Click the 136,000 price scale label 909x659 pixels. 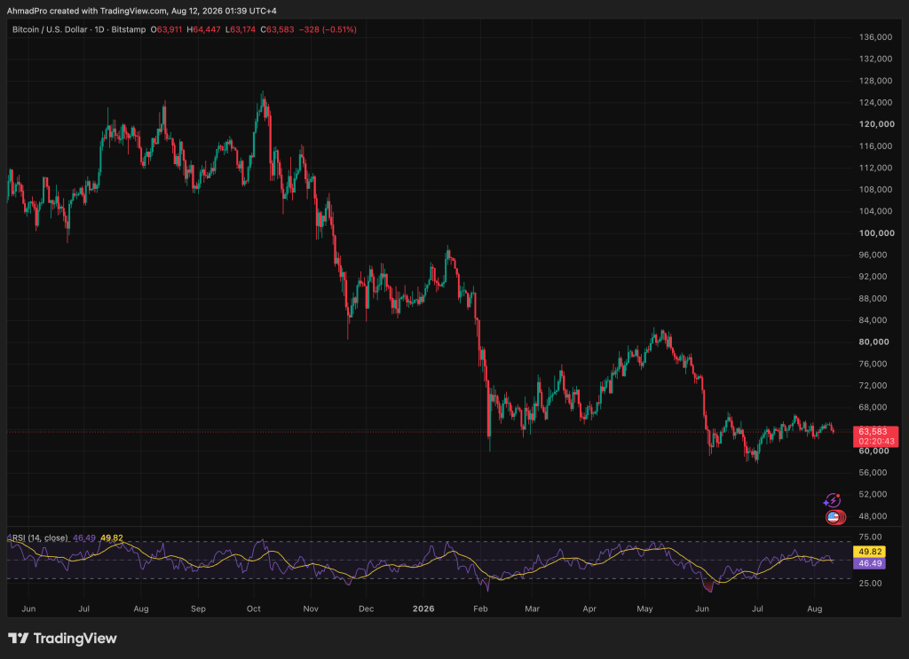click(x=875, y=37)
